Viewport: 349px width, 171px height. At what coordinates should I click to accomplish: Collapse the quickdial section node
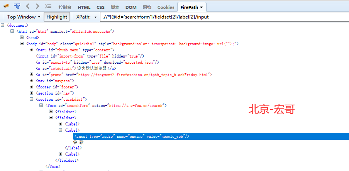coord(31,99)
